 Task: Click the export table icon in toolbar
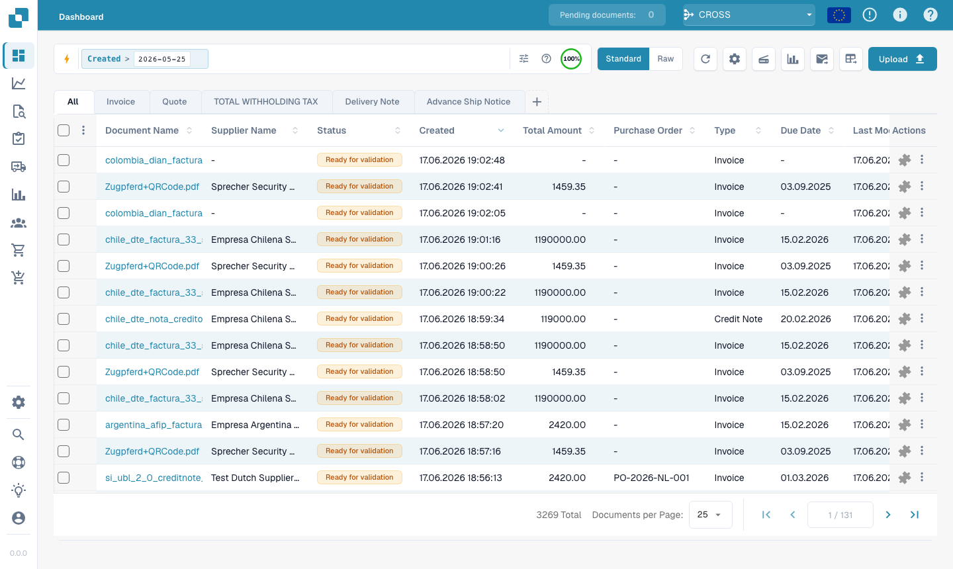point(851,59)
